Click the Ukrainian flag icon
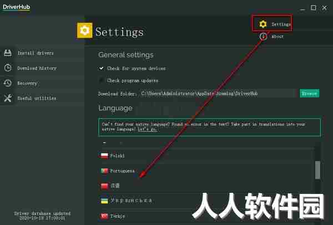The height and width of the screenshot is (225, 333). (104, 201)
